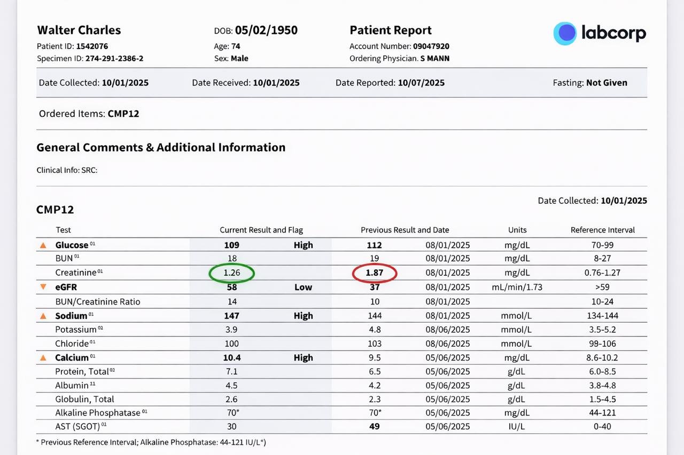684x455 pixels.
Task: Click the General Comments & Additional Information heading
Action: click(161, 147)
